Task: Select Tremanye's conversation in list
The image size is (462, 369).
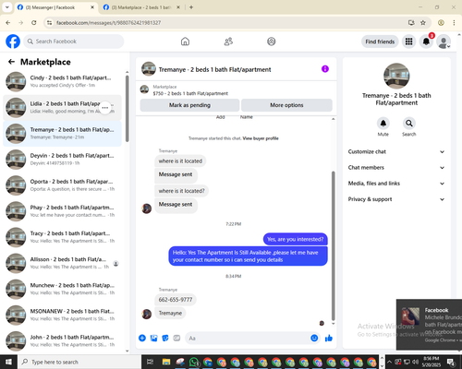Action: tap(62, 134)
